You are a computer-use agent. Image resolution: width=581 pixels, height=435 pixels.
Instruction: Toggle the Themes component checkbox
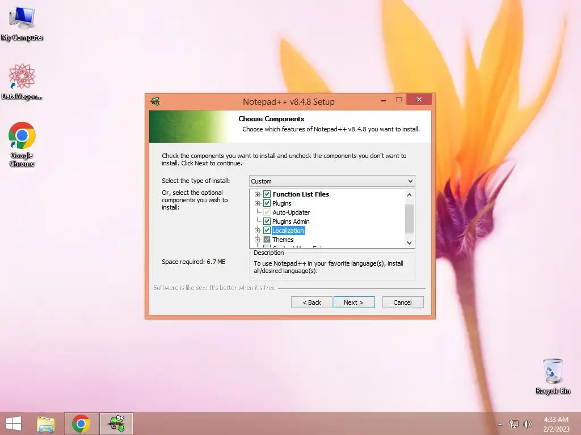[x=267, y=240]
